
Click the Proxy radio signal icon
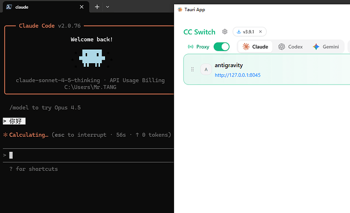coord(191,47)
